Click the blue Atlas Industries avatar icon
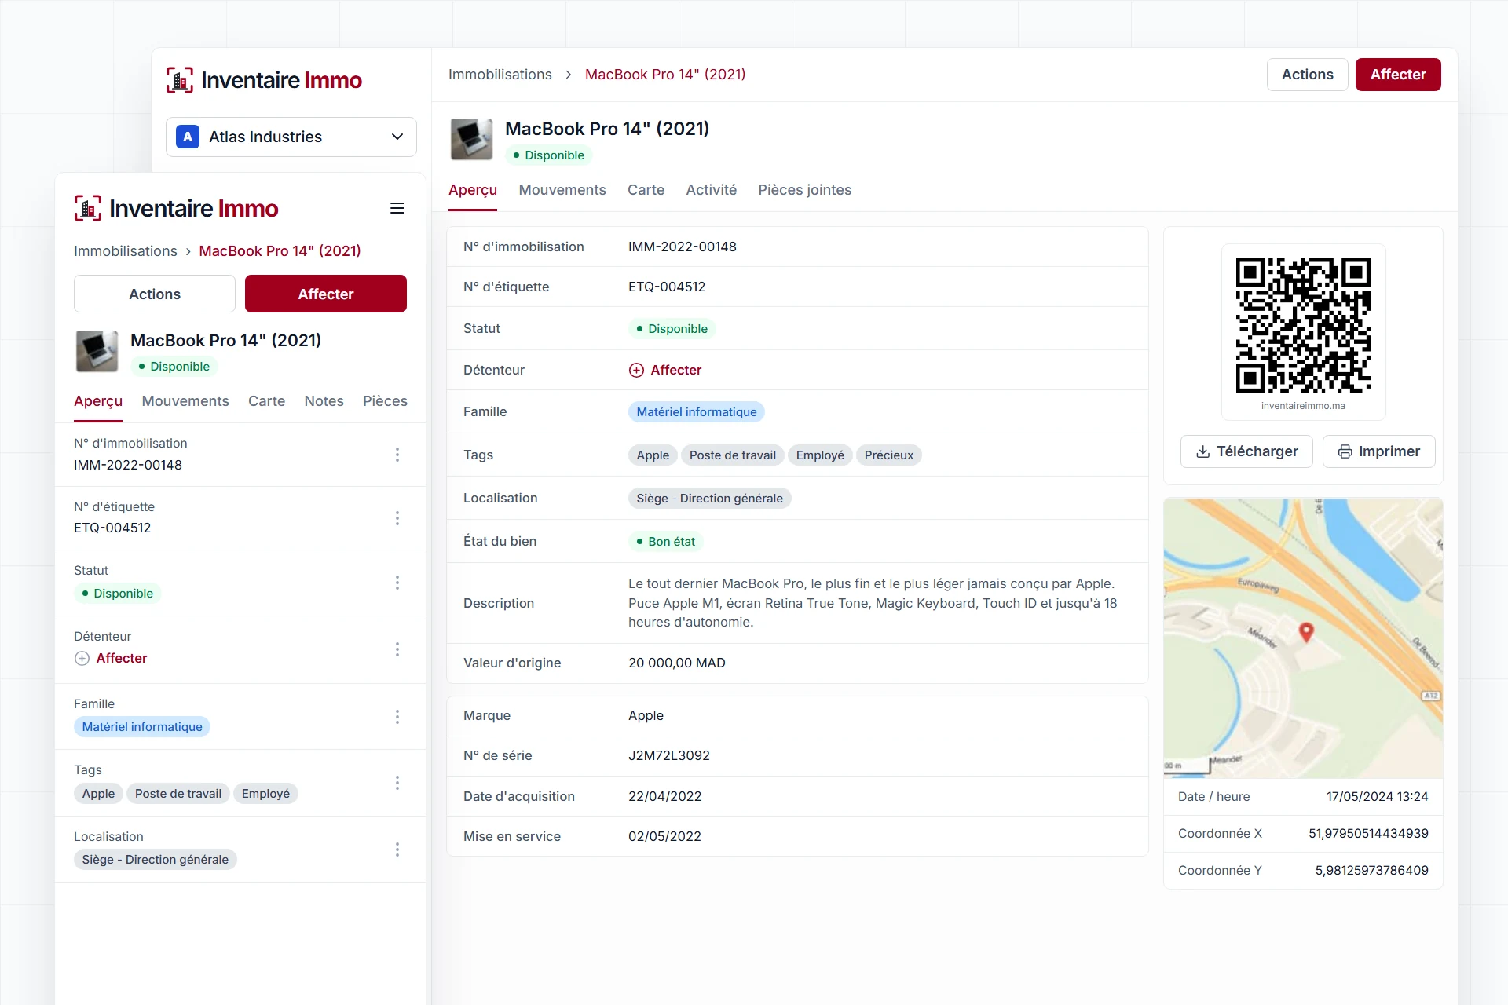Image resolution: width=1508 pixels, height=1005 pixels. pos(188,137)
